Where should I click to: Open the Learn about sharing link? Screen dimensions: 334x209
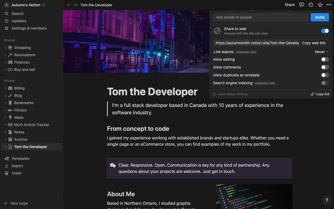(x=230, y=94)
